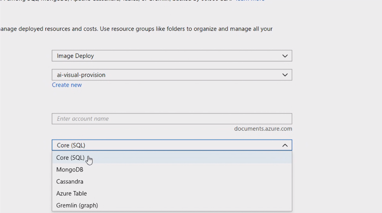382x213 pixels.
Task: Open the Image Deploy subscription dropdown
Action: 172,56
